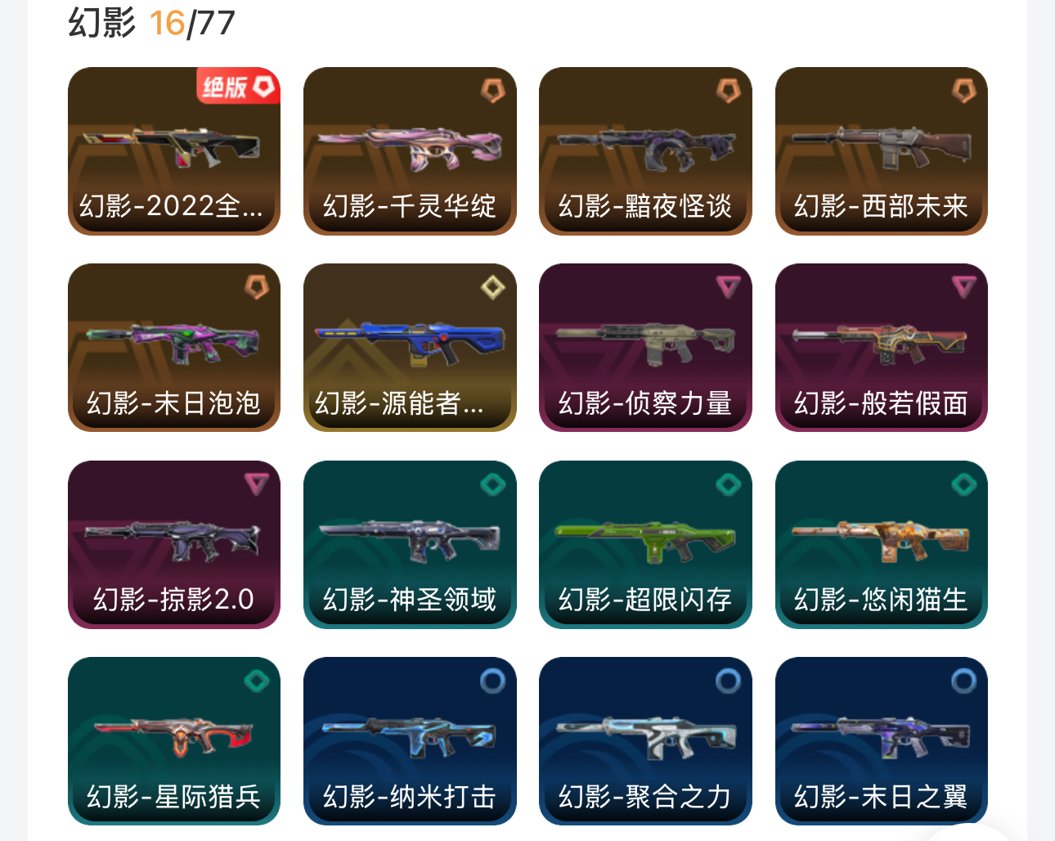Open the 幻影-黯夜怪谈 skin card

tap(645, 151)
